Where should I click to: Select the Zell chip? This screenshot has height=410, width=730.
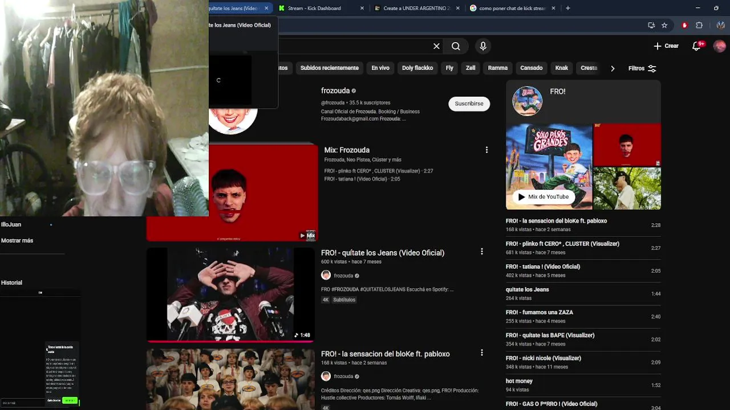(x=471, y=68)
